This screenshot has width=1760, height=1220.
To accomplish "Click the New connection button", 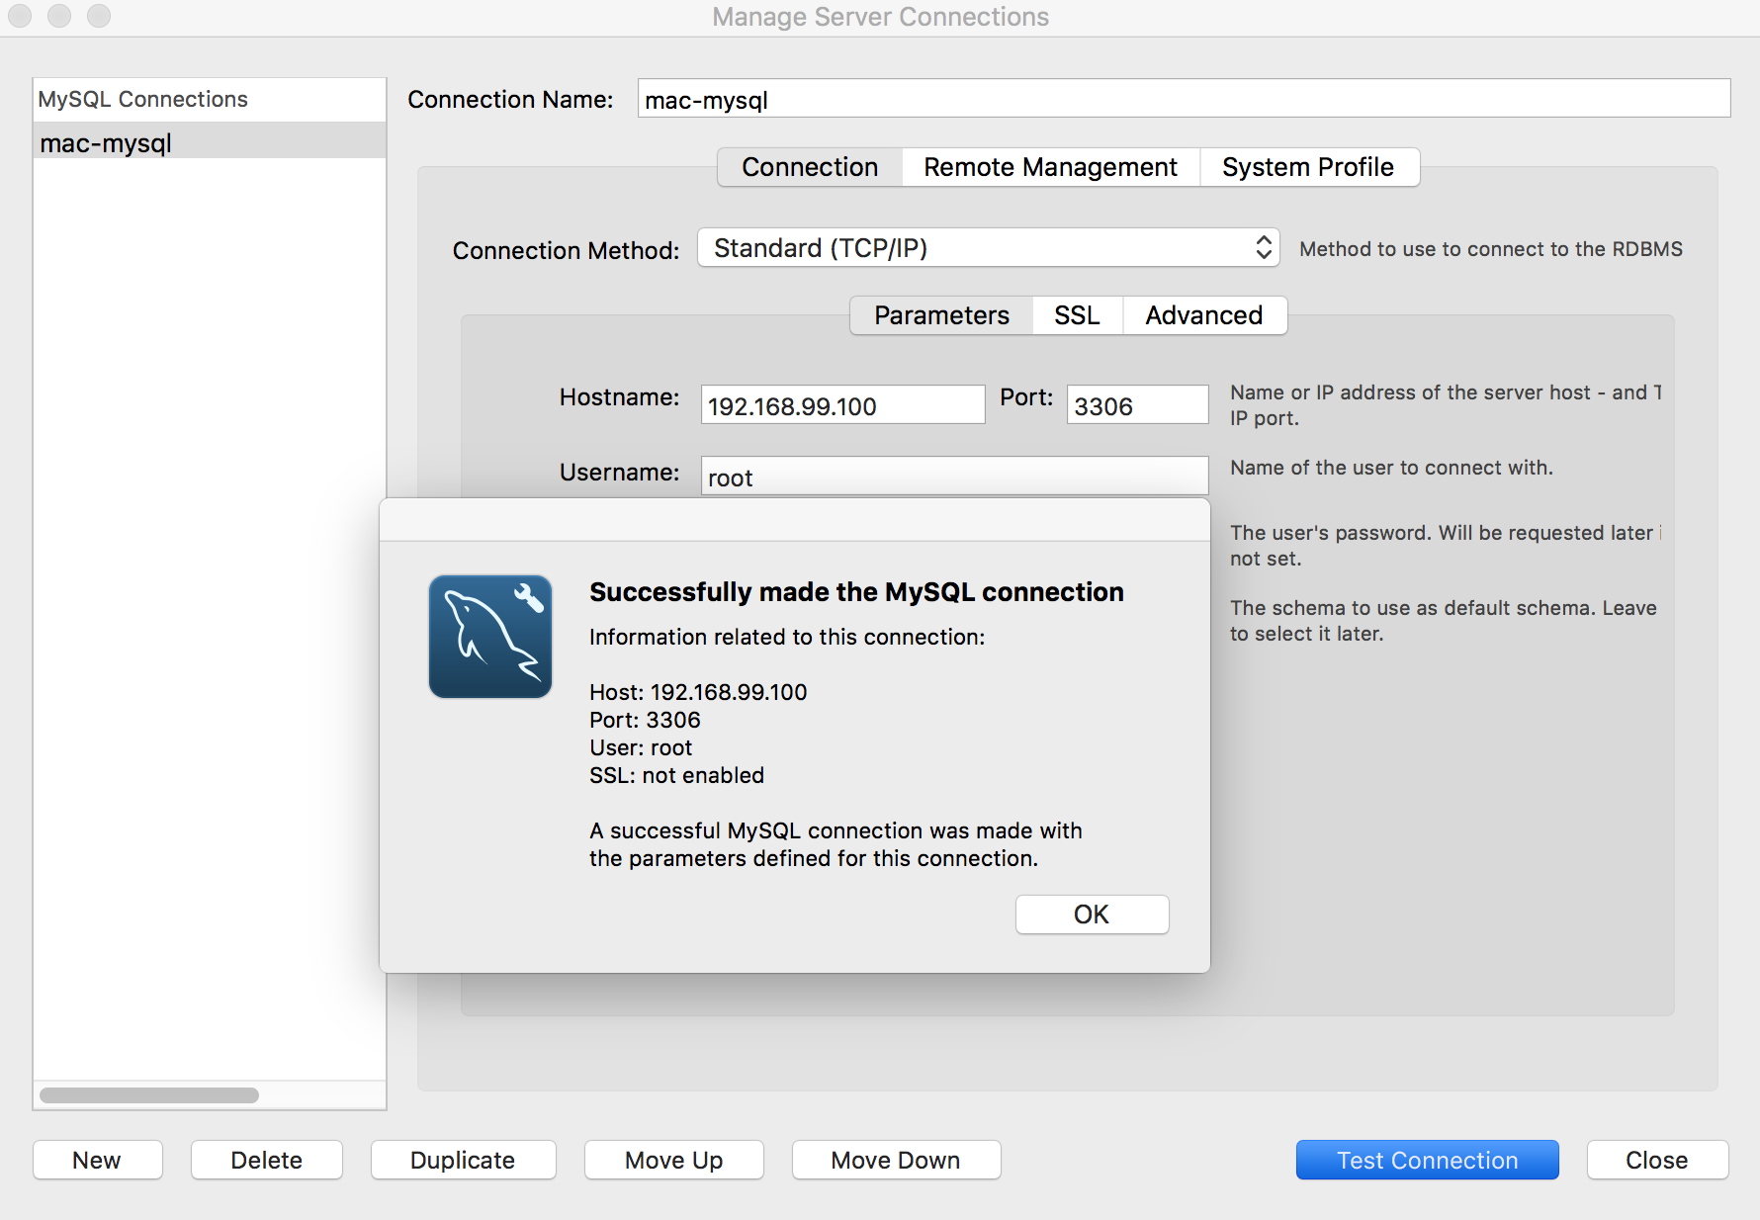I will 97,1160.
